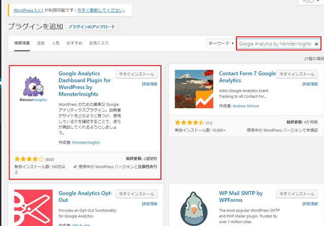Install the Google Analytics Opt-Out plugin
This screenshot has width=324, height=226.
point(137,194)
